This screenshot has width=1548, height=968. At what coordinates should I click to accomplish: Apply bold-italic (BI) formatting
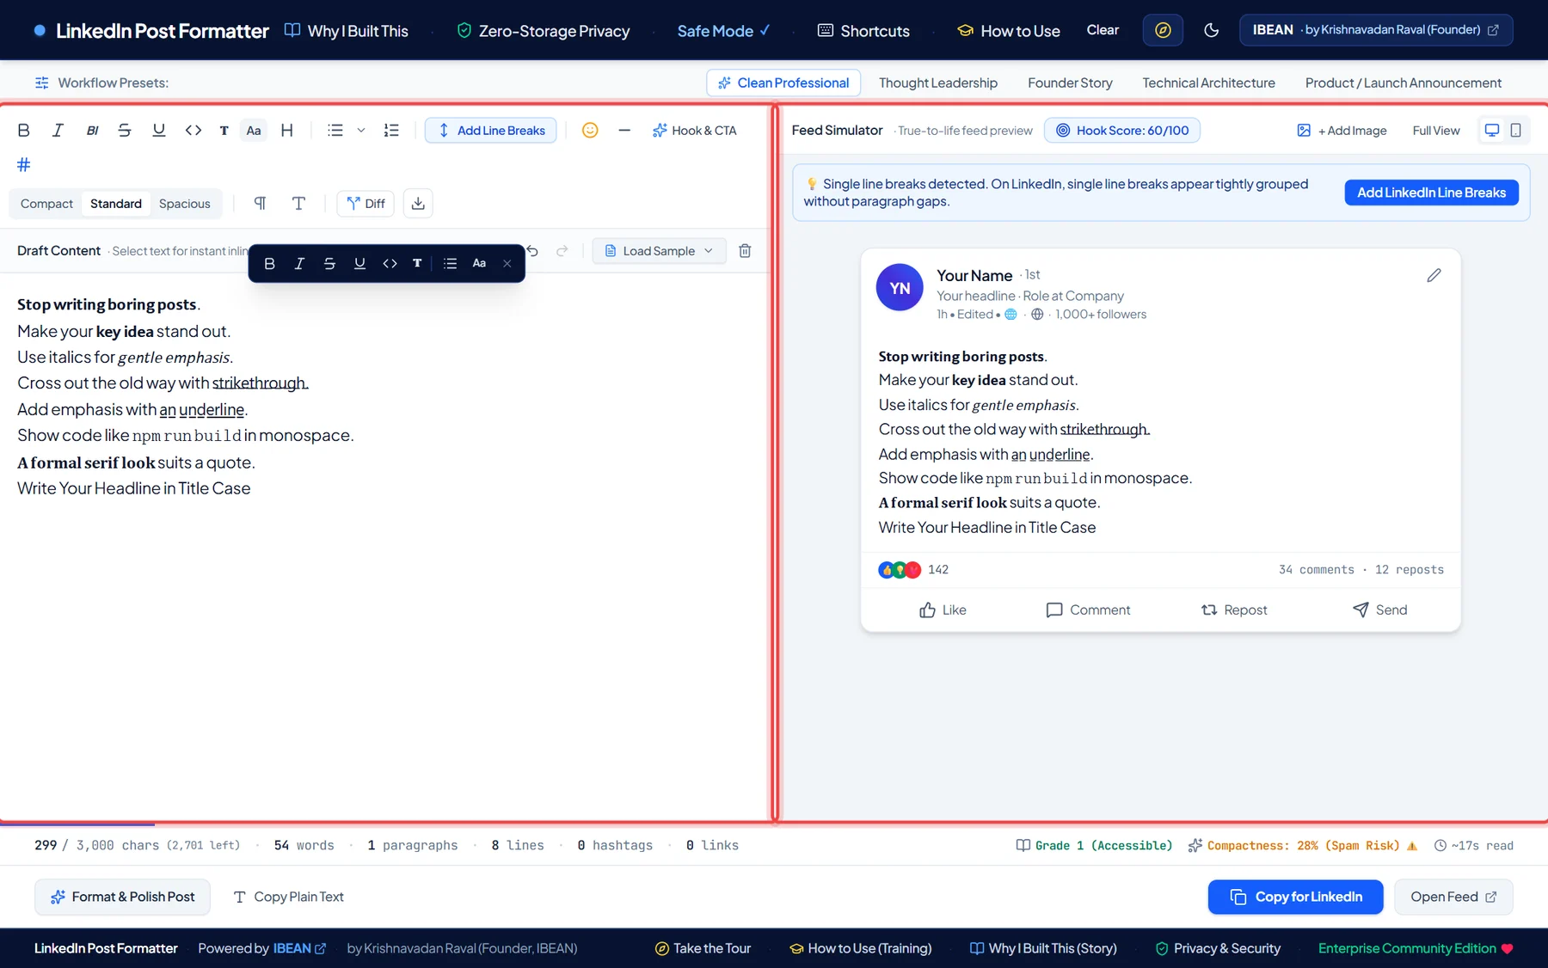92,131
